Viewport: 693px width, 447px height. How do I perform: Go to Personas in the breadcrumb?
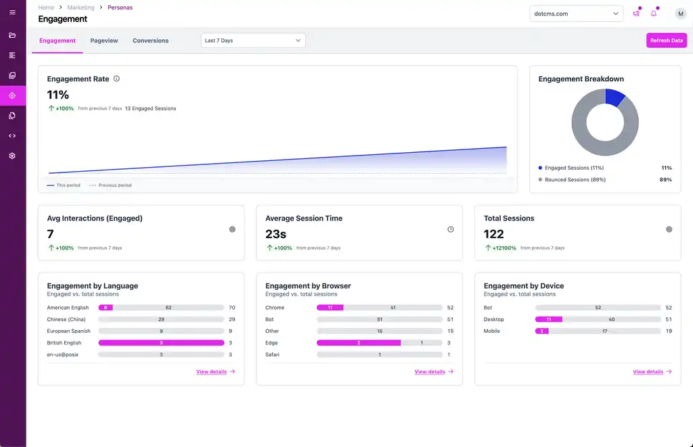pos(120,7)
